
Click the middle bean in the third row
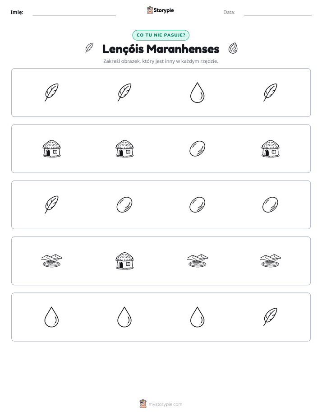coord(197,204)
